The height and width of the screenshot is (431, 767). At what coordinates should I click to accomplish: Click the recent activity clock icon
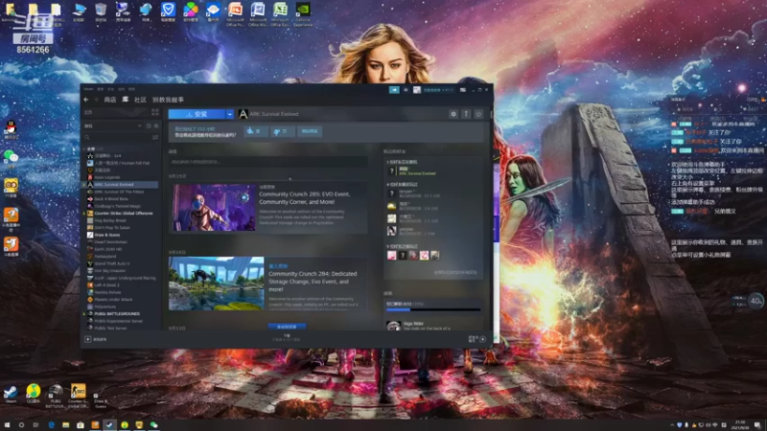coord(149,125)
